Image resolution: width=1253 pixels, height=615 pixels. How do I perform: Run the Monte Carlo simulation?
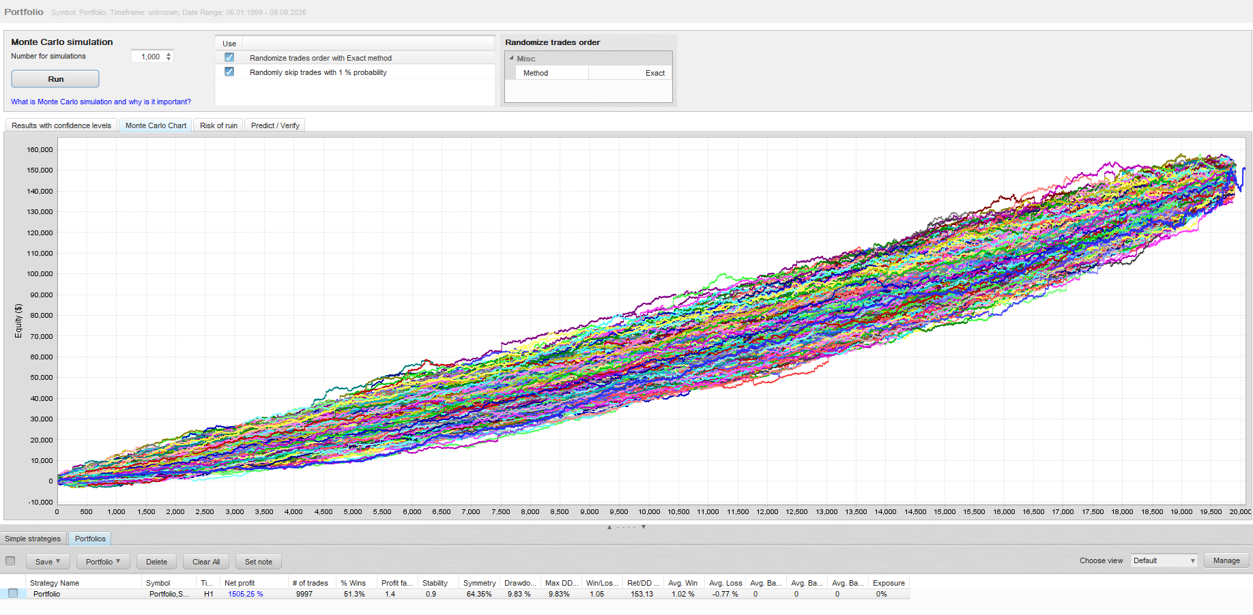click(x=55, y=79)
